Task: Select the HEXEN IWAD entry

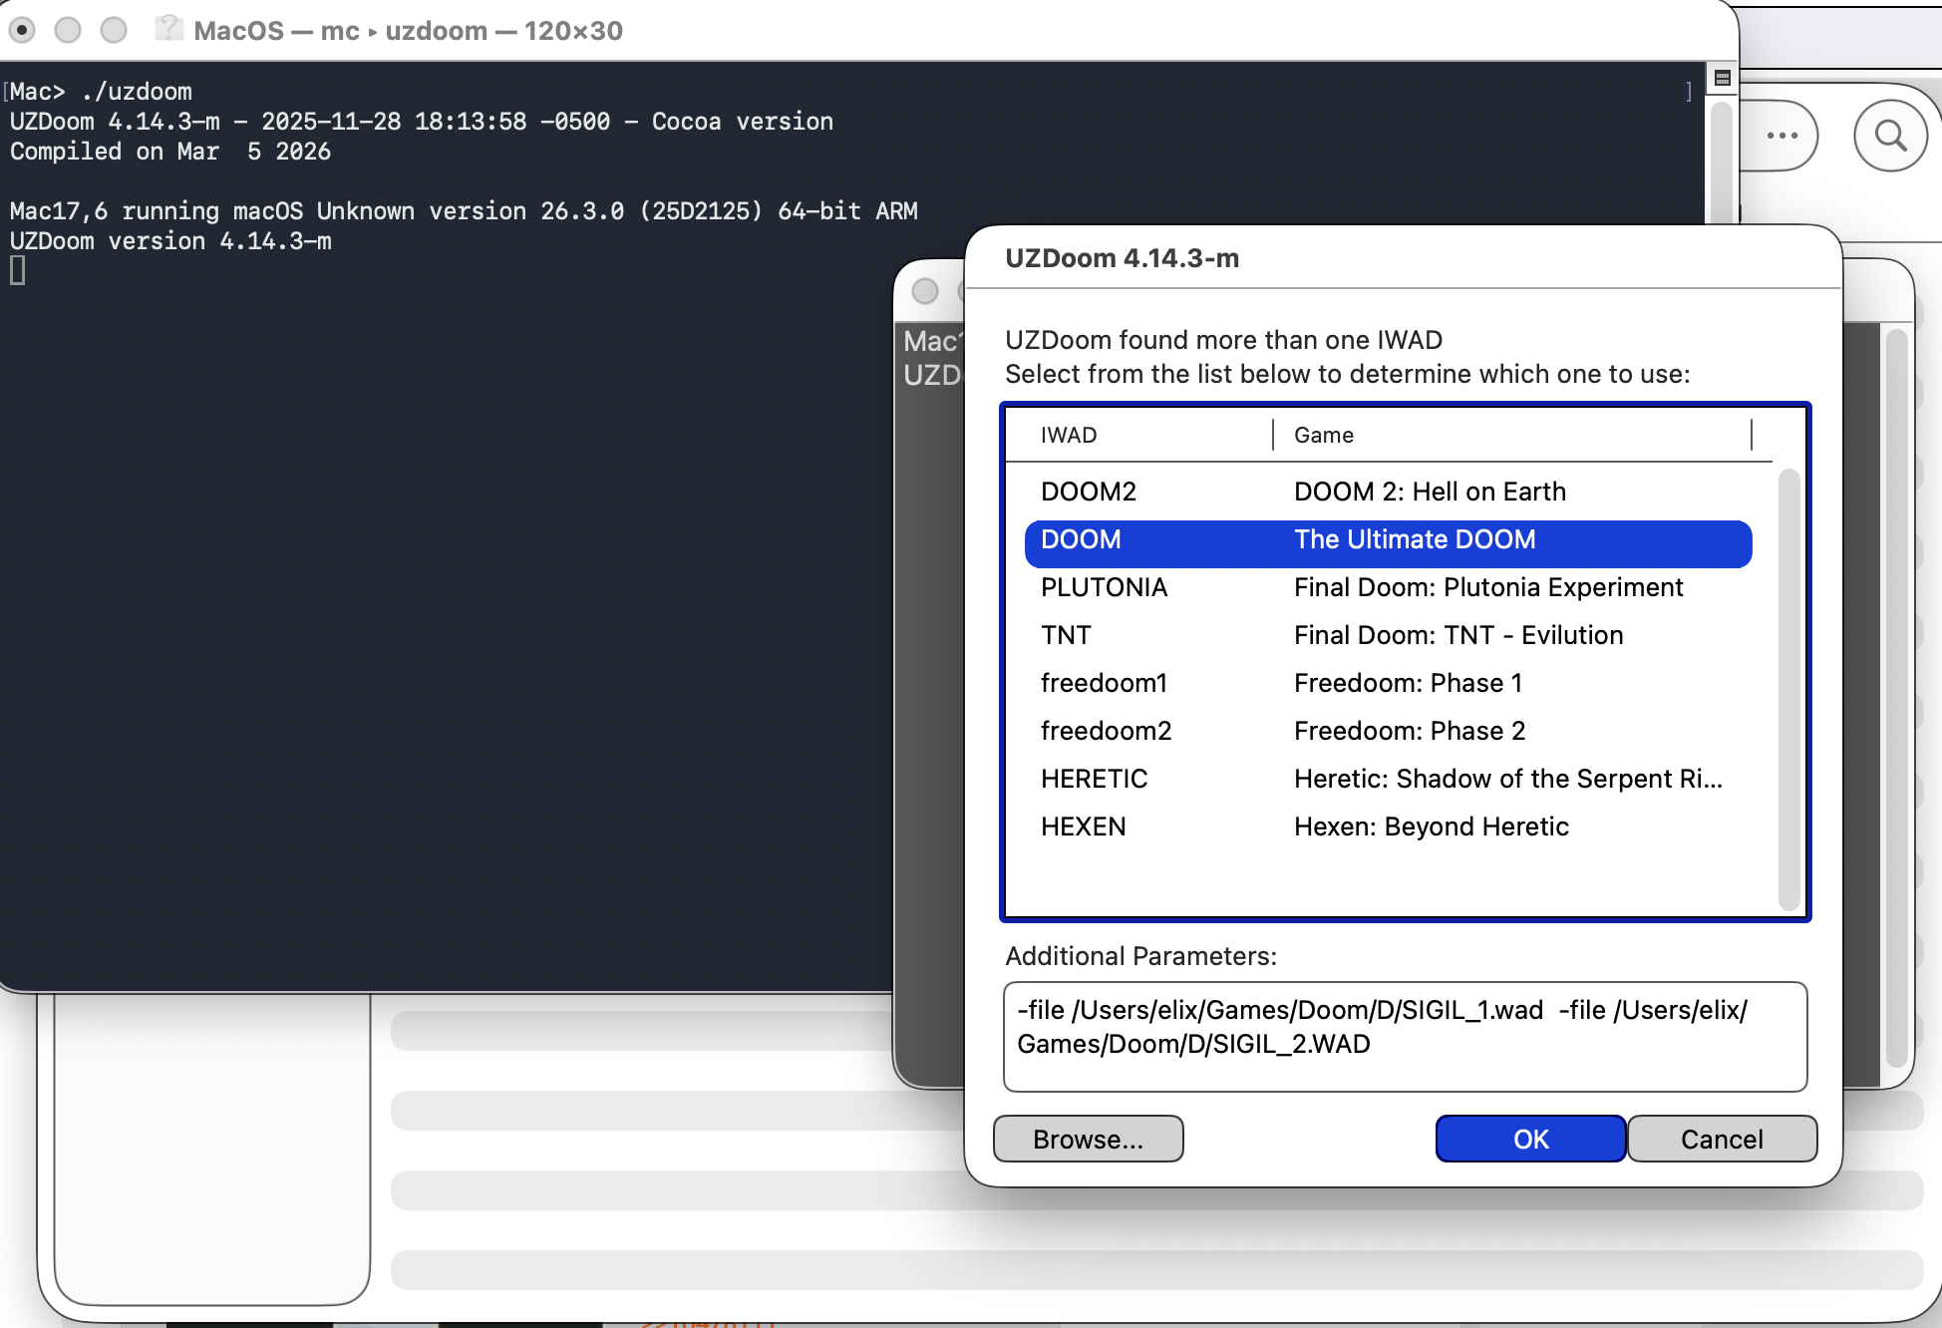Action: (1388, 827)
